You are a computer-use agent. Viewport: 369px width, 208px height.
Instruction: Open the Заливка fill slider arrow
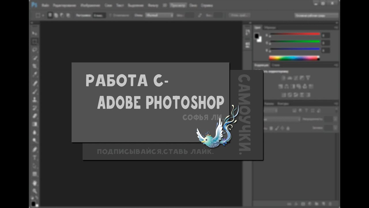click(335, 128)
